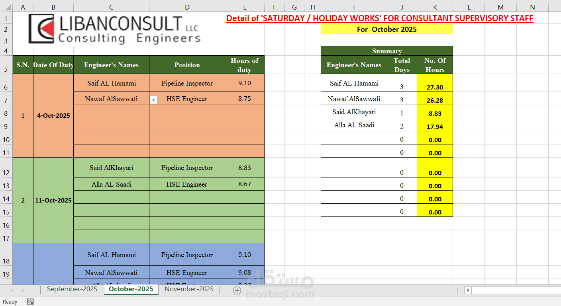The width and height of the screenshot is (561, 306).
Task: Select column D header
Action: tap(187, 7)
